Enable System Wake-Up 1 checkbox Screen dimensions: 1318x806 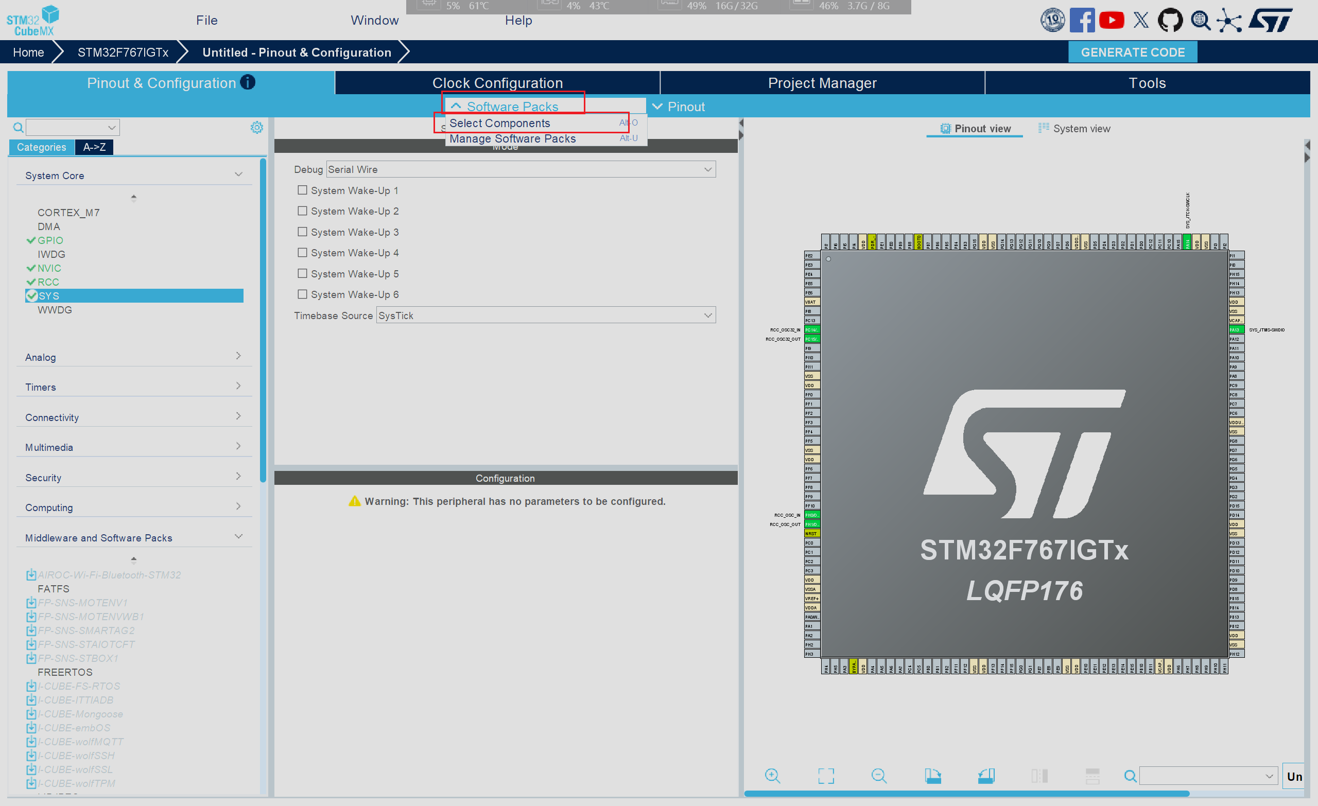tap(302, 190)
